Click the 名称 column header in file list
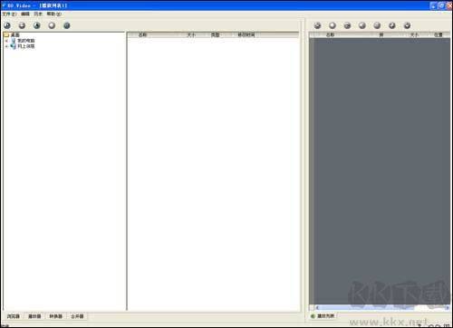 click(x=142, y=35)
